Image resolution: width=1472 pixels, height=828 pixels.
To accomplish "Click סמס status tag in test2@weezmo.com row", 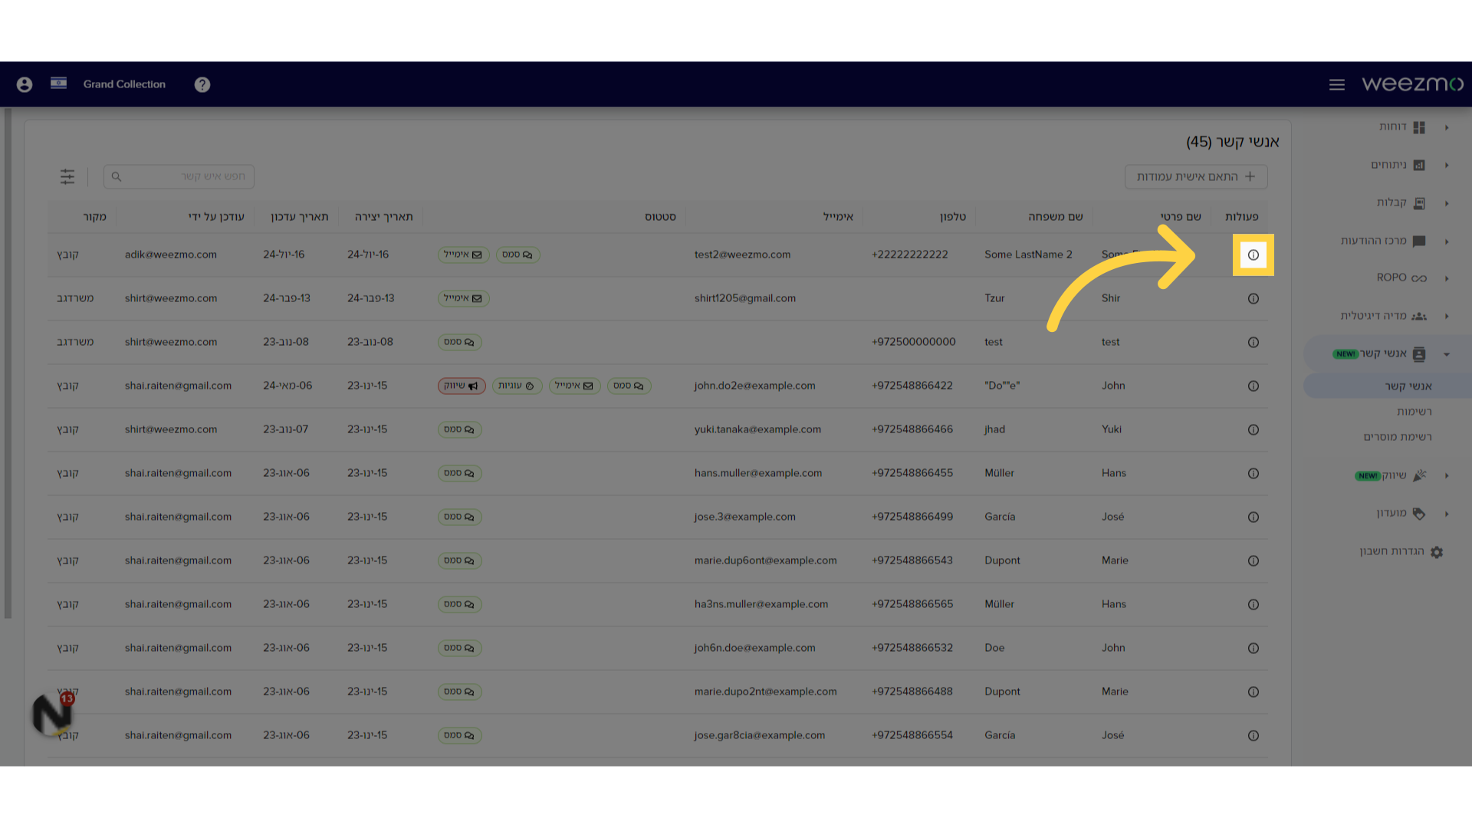I will click(x=517, y=255).
